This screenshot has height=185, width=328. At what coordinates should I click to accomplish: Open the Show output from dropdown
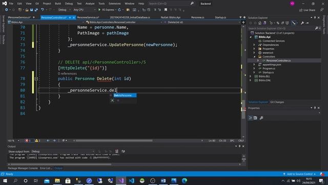[x=63, y=151]
